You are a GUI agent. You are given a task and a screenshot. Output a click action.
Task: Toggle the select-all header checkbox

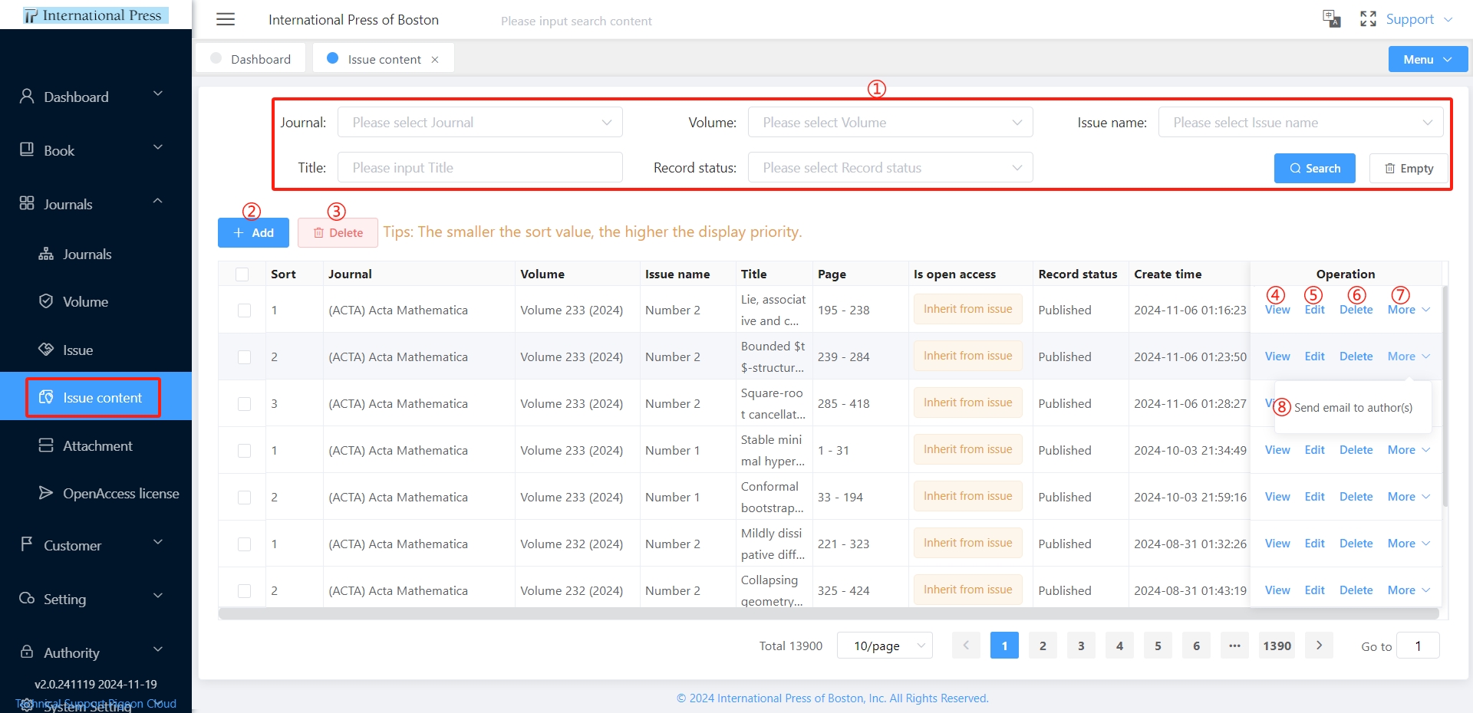click(242, 274)
